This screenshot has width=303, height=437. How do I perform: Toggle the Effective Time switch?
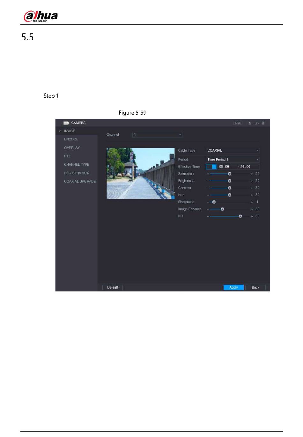[x=211, y=167]
